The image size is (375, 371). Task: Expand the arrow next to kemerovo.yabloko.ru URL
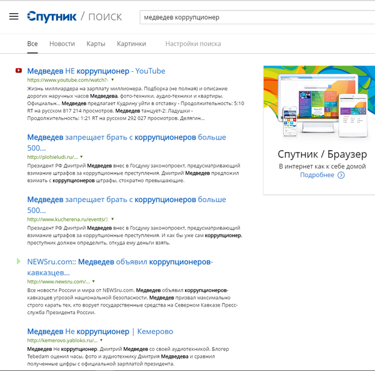click(102, 340)
